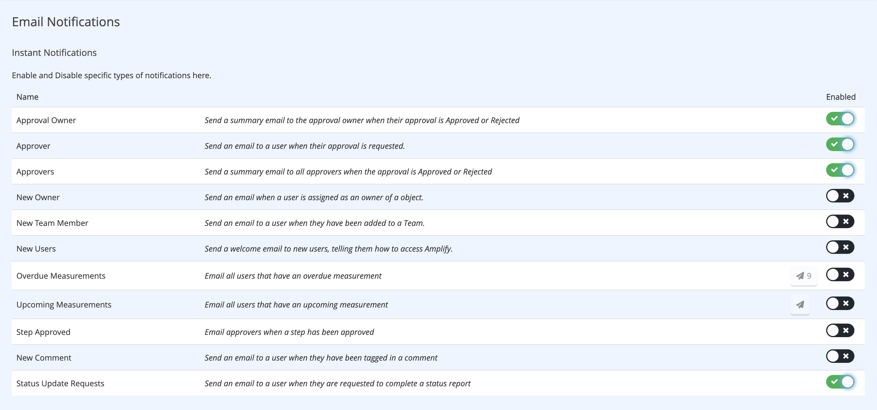Enable New Team Member emails

(x=840, y=221)
